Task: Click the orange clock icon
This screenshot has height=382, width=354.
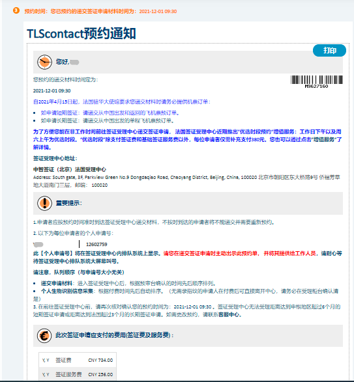Action: coord(44,62)
